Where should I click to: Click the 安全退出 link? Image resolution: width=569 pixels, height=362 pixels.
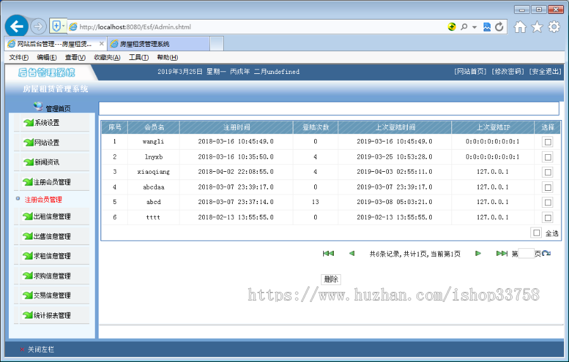point(545,71)
